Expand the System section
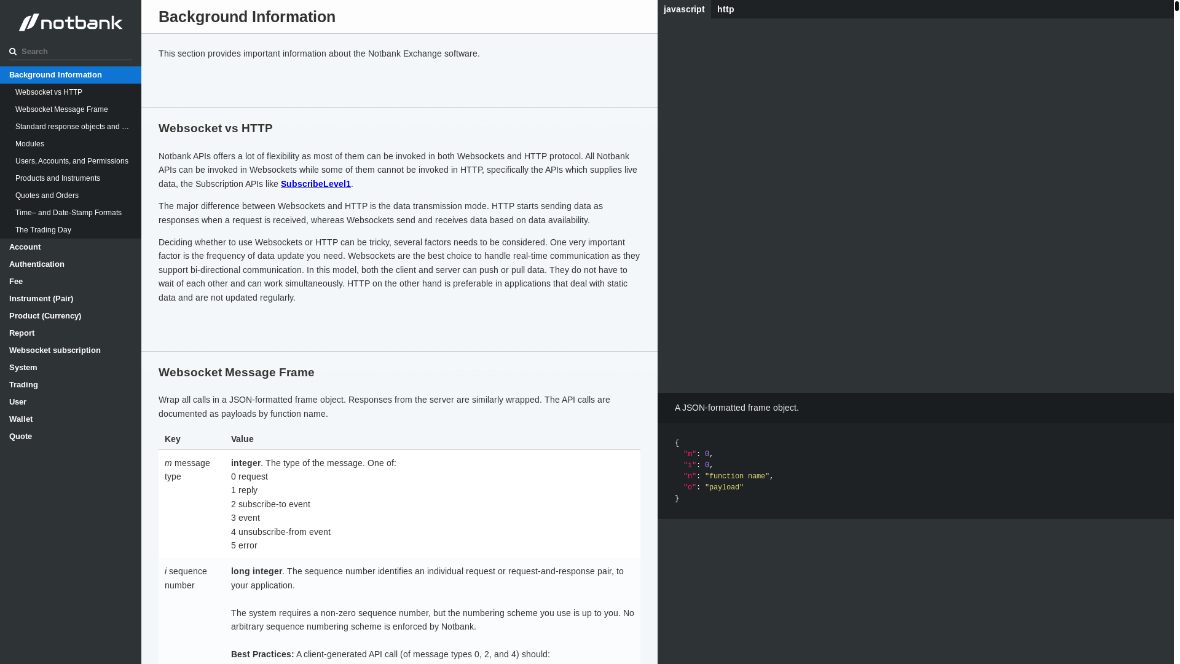This screenshot has width=1180, height=664. (71, 368)
